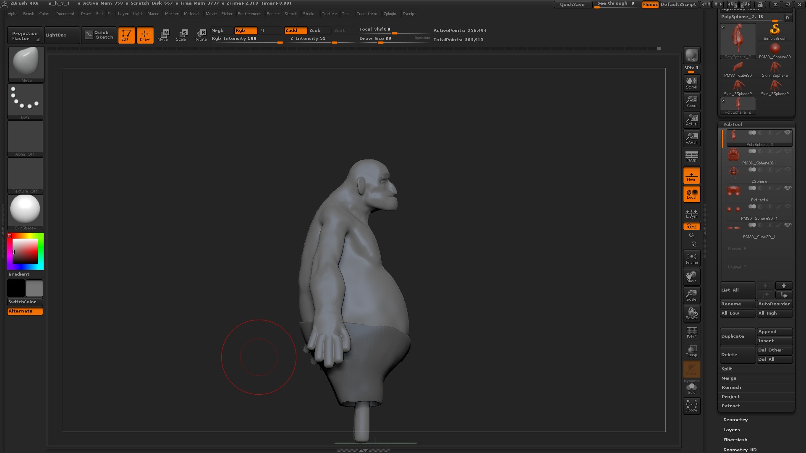
Task: Open the Material menu
Action: tap(191, 14)
